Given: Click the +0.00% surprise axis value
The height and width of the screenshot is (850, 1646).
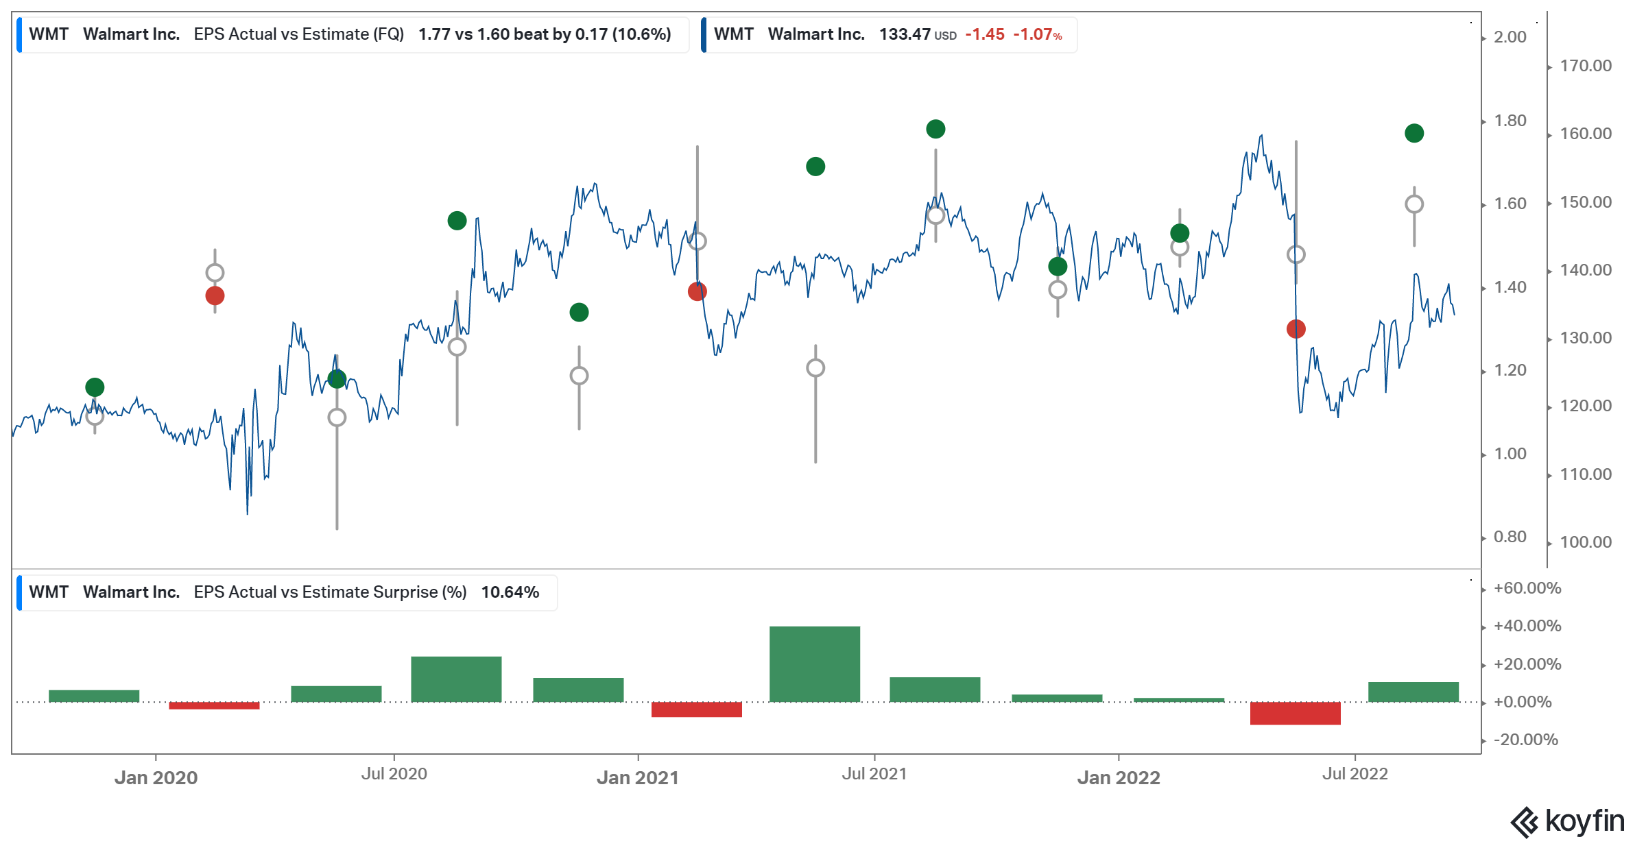Looking at the screenshot, I should 1523,702.
